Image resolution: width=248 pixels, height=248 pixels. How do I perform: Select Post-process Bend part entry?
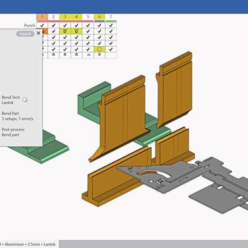tap(13, 132)
